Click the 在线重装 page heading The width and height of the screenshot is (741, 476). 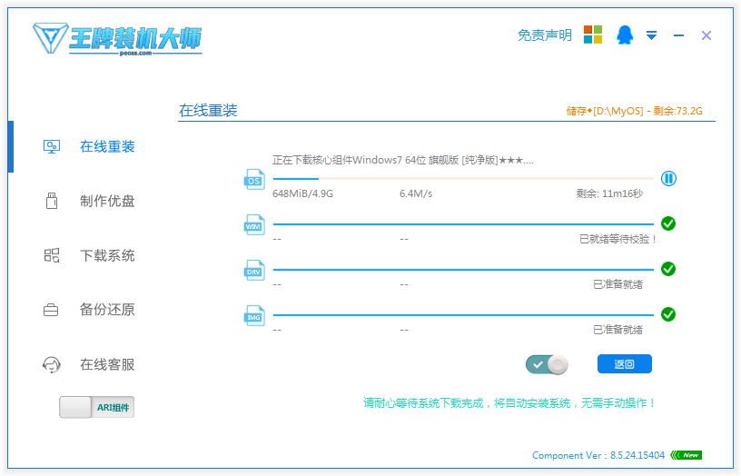pyautogui.click(x=208, y=111)
